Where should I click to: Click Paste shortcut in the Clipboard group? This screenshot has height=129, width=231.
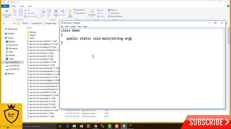click(x=31, y=16)
